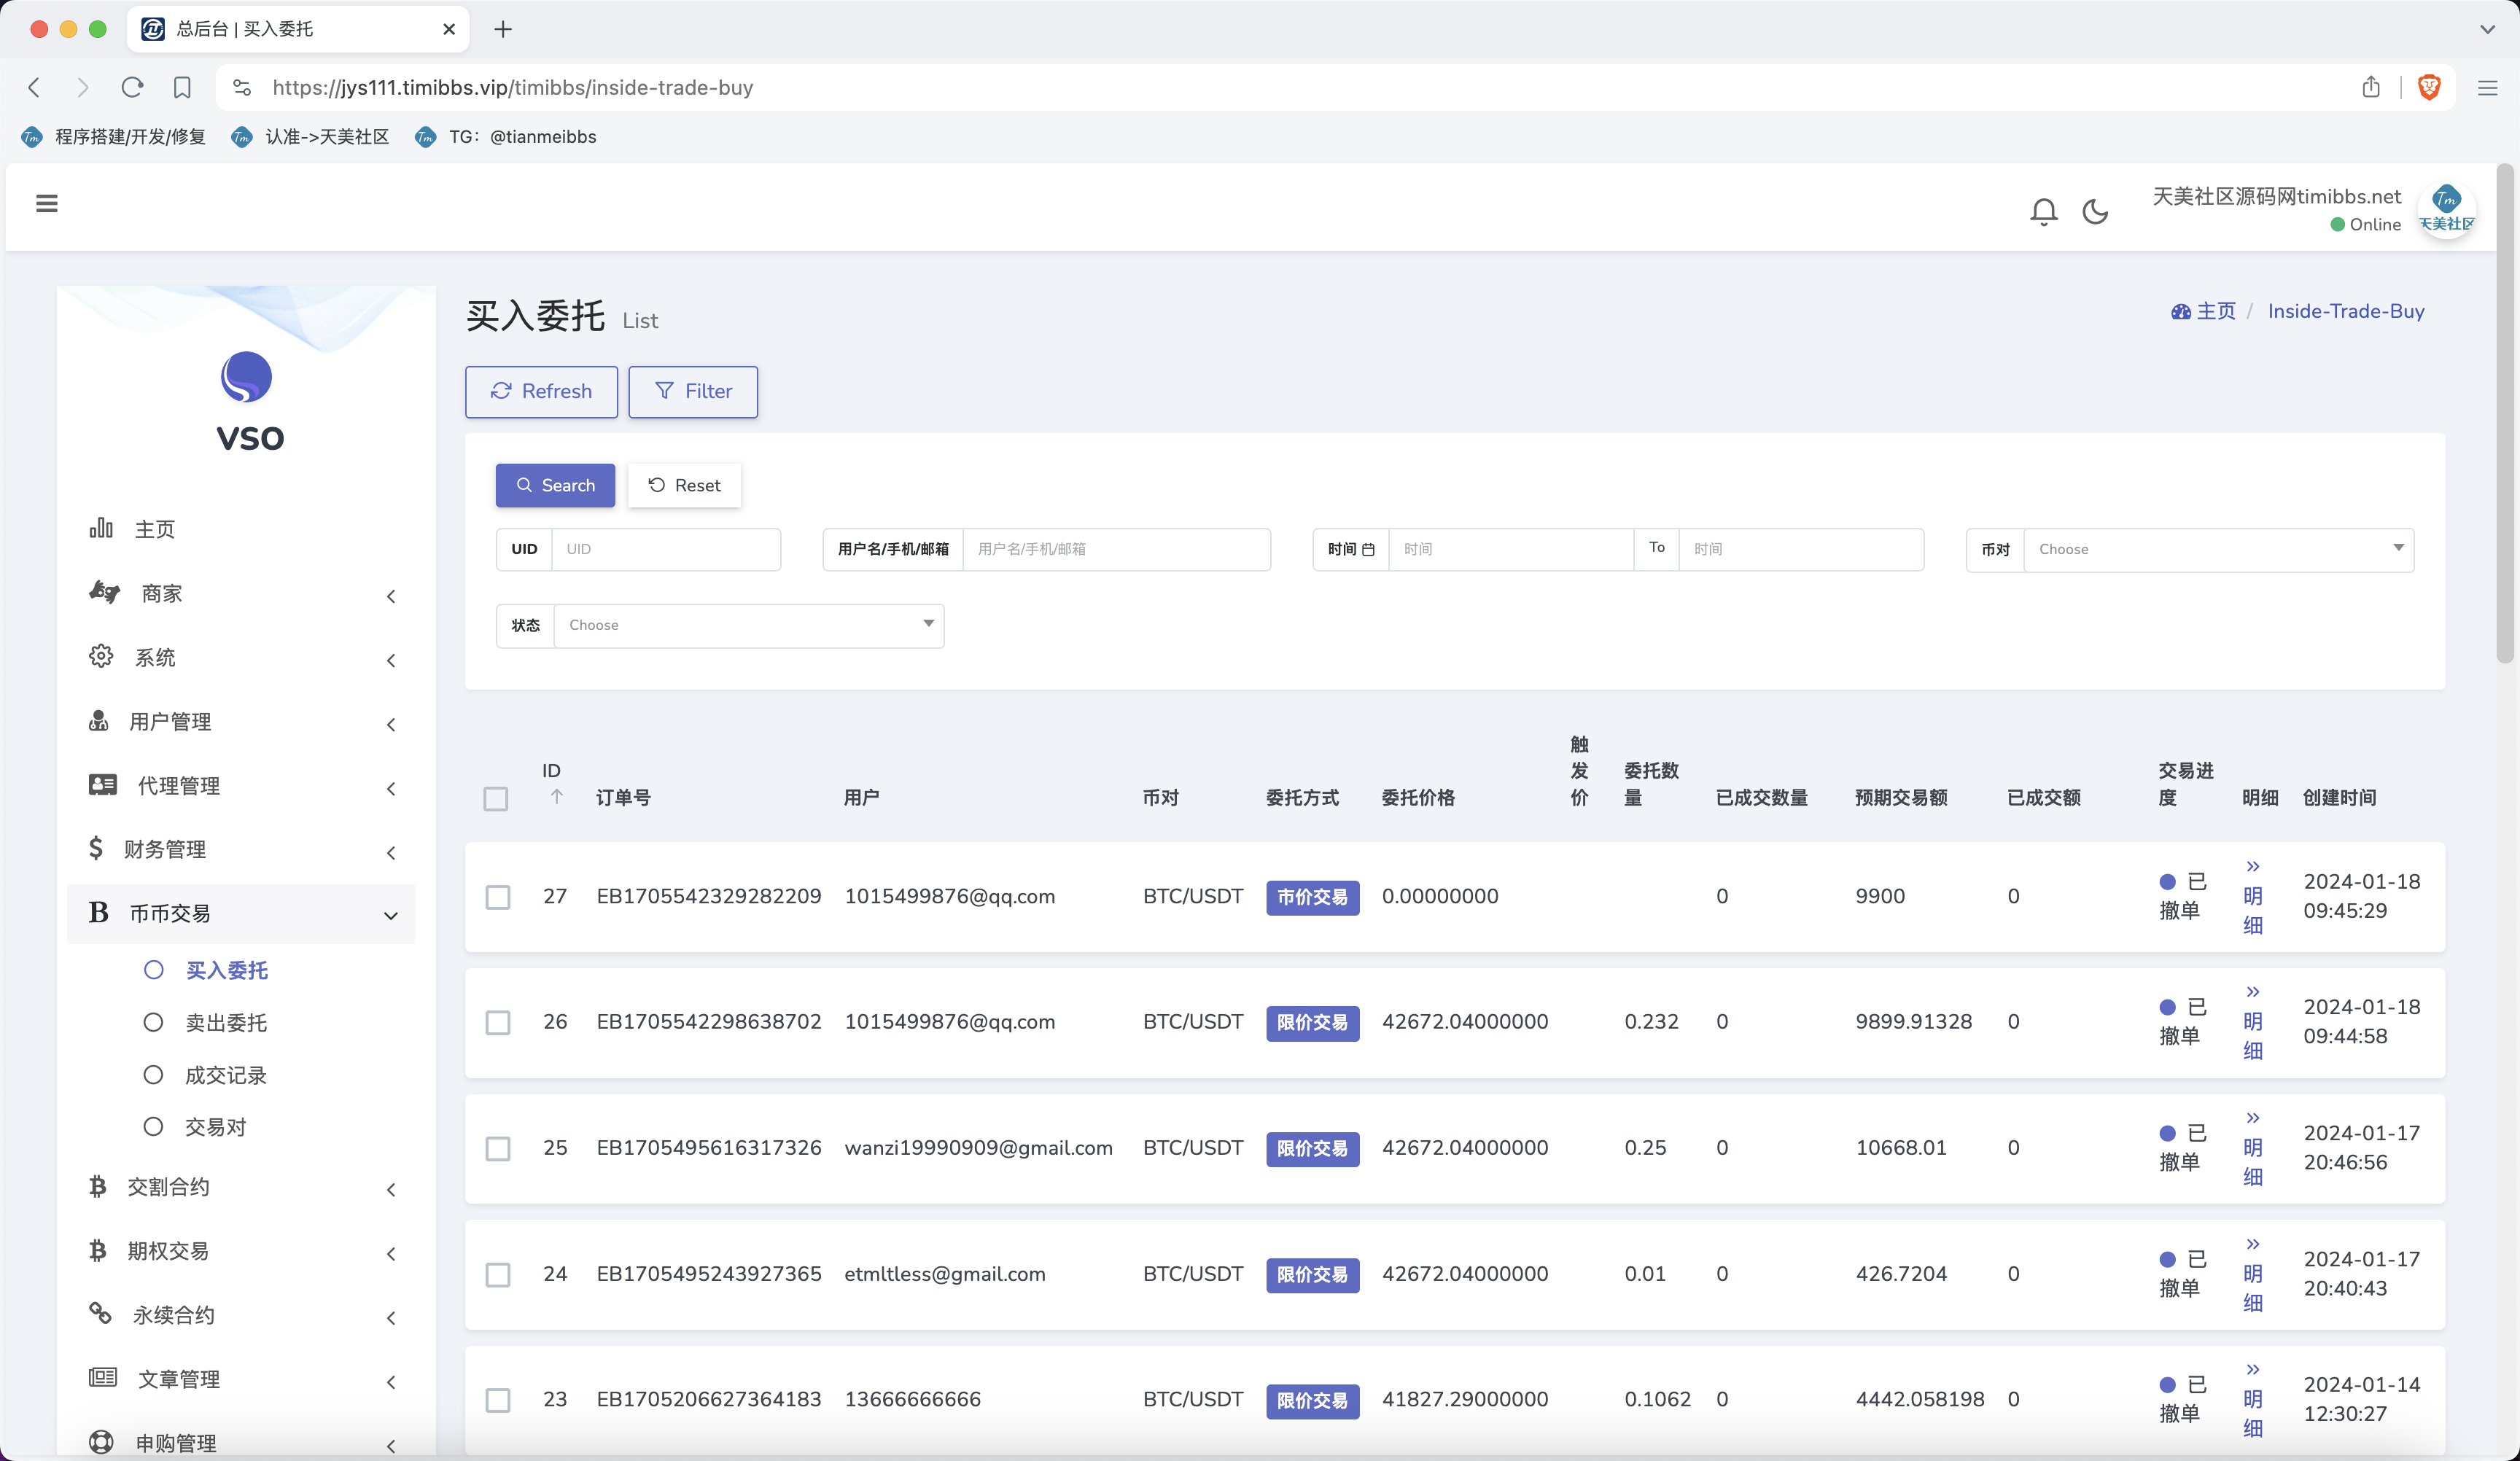Toggle dark mode moon icon
This screenshot has height=1461, width=2520.
coord(2095,212)
